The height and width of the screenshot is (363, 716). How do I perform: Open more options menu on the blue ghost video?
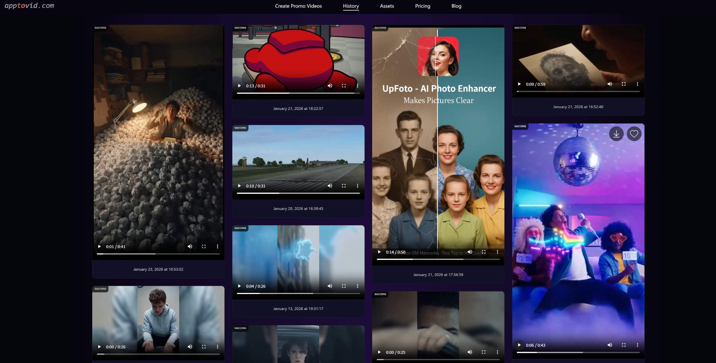click(x=358, y=286)
